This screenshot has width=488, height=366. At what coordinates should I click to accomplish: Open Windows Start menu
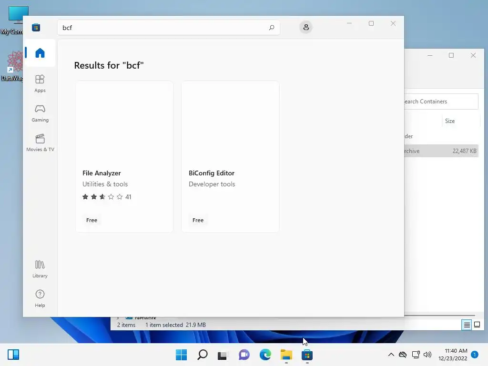[x=181, y=355]
